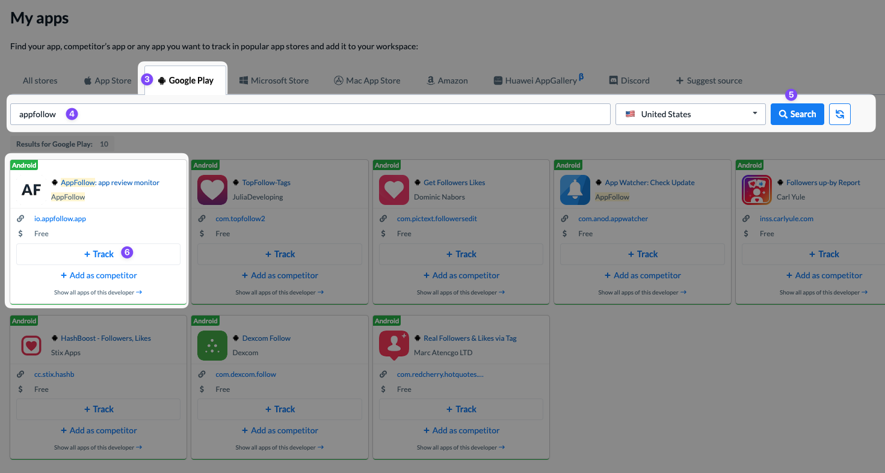Click the link icon beside com.topfollow2
The image size is (885, 473).
[202, 218]
